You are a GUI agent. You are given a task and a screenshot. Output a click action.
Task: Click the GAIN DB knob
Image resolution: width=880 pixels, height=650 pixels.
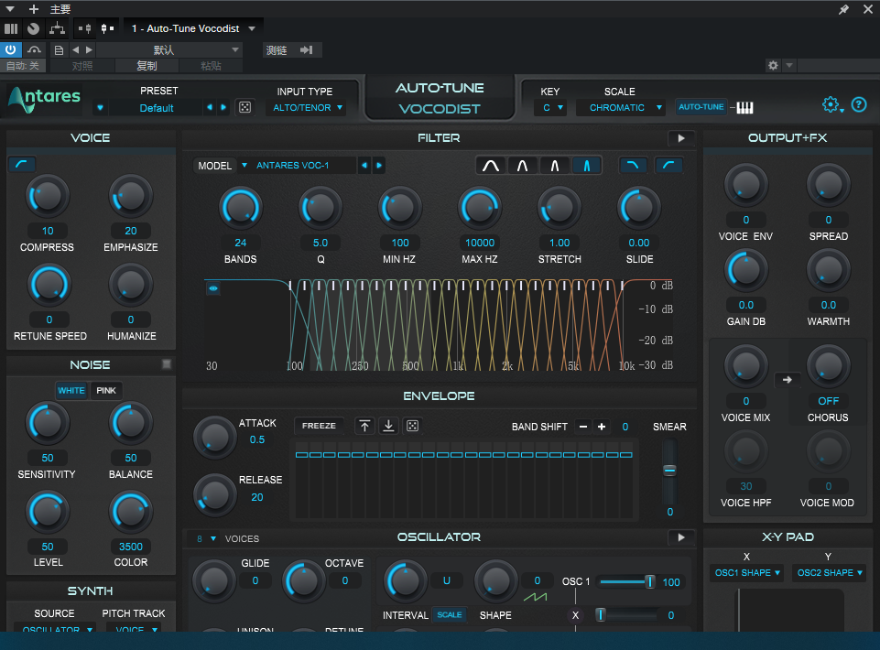click(x=746, y=271)
